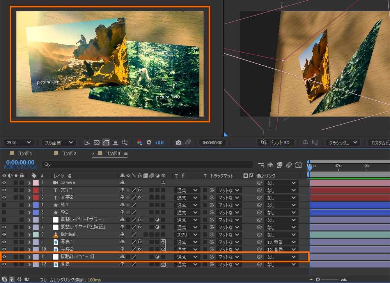The width and height of the screenshot is (390, 283).
Task: Open the channel display RGB icon
Action: pos(140,143)
